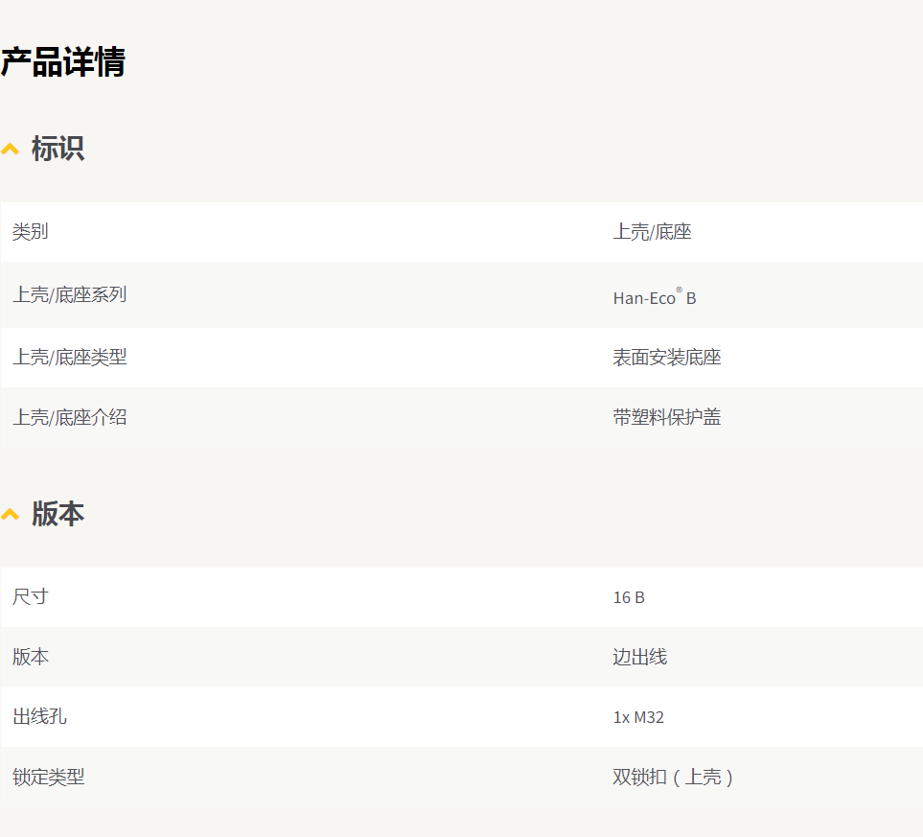923x837 pixels.
Task: Click the Han-Eco B series value
Action: [x=655, y=297]
